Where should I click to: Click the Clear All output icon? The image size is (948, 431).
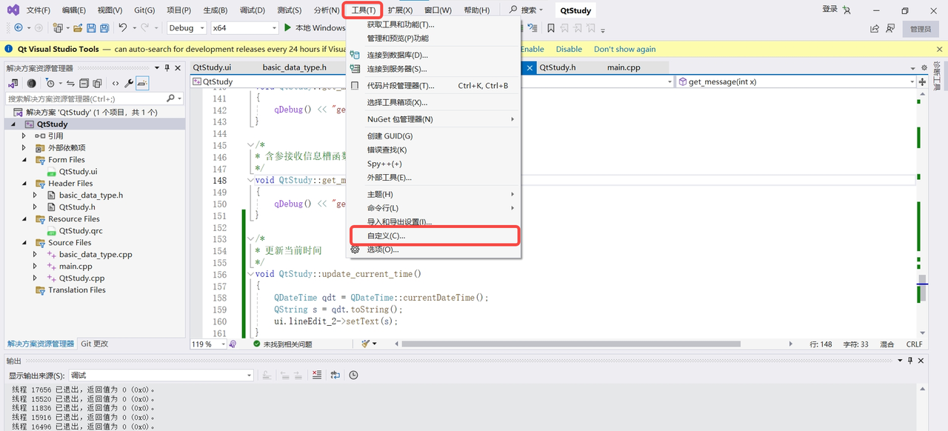pos(317,375)
